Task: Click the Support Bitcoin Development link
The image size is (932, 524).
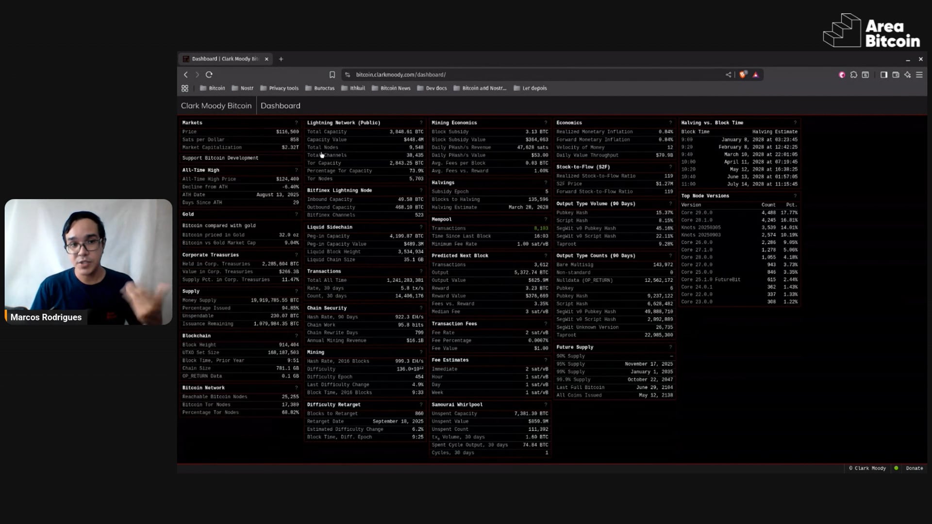Action: (220, 158)
